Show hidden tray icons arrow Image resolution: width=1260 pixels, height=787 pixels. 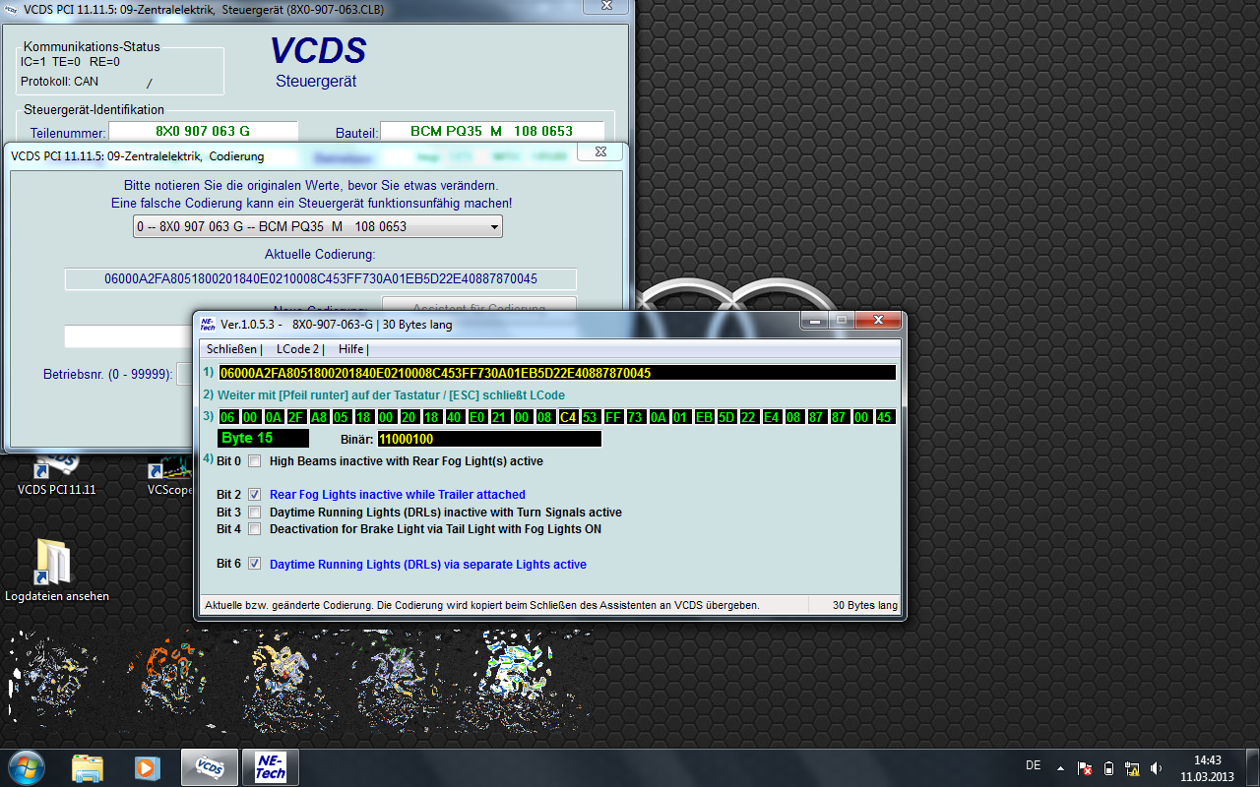point(1060,767)
